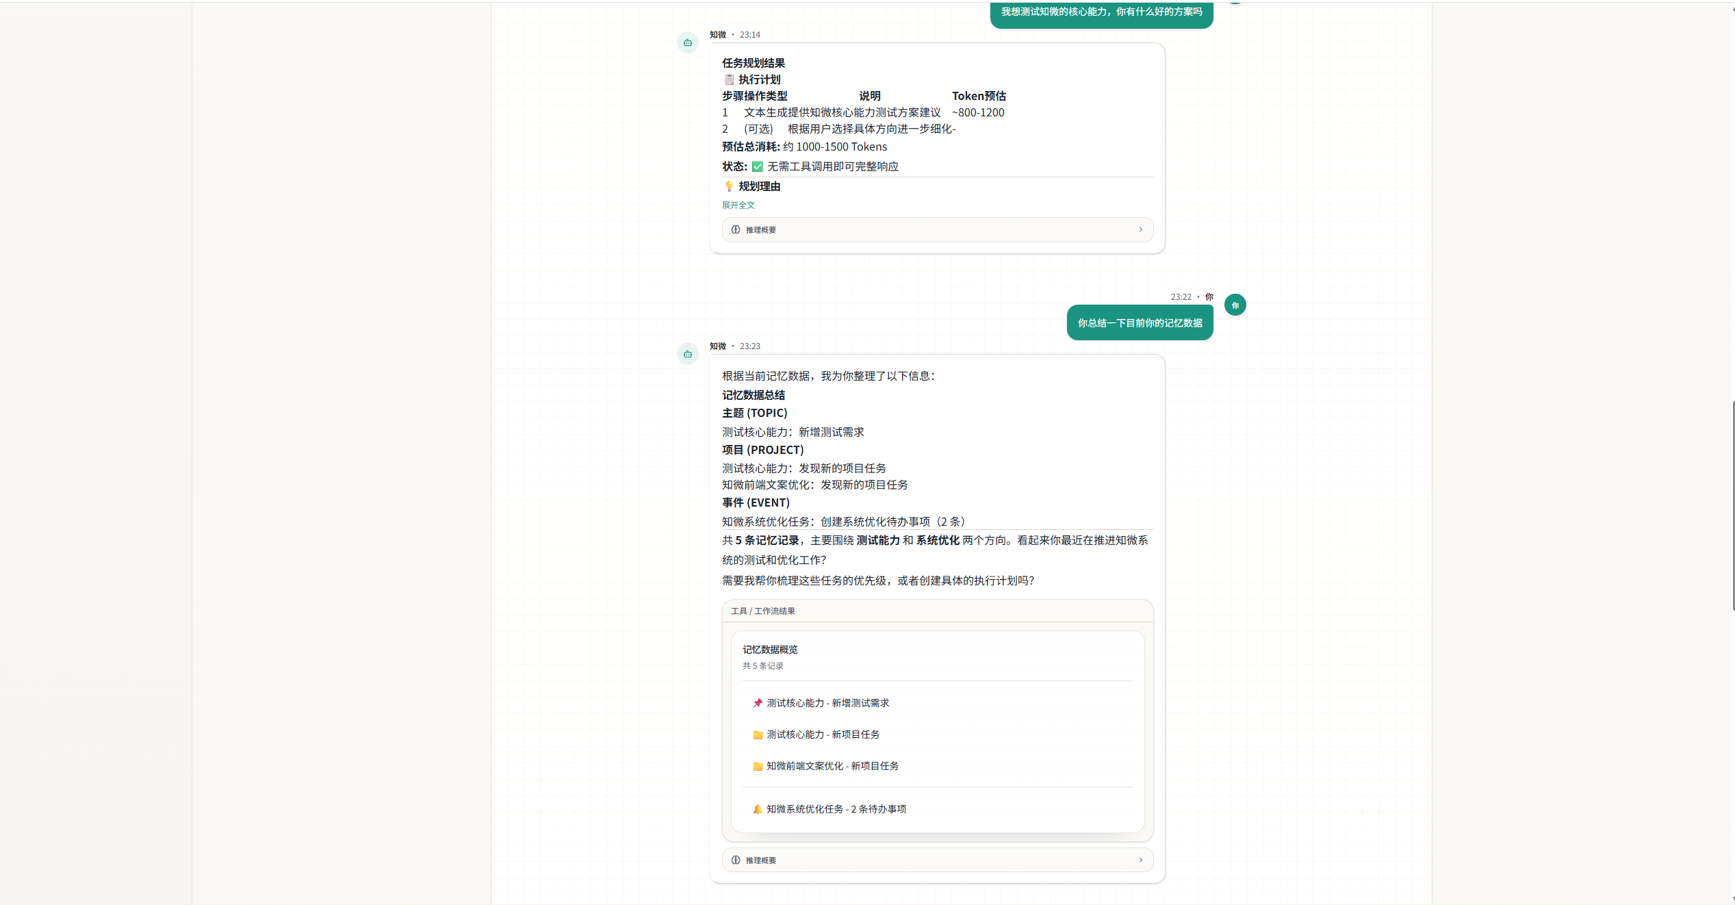Click the robot avatar beside the 23:23 知微 message

tap(687, 354)
